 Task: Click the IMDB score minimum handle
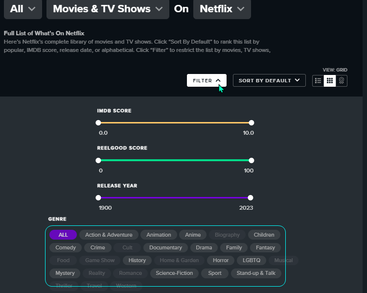98,122
